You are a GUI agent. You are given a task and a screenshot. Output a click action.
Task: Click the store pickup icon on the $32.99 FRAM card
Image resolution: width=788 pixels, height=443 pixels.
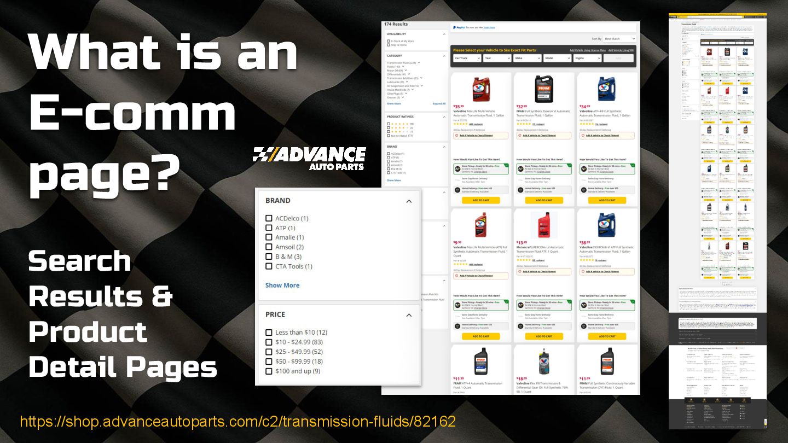[521, 168]
